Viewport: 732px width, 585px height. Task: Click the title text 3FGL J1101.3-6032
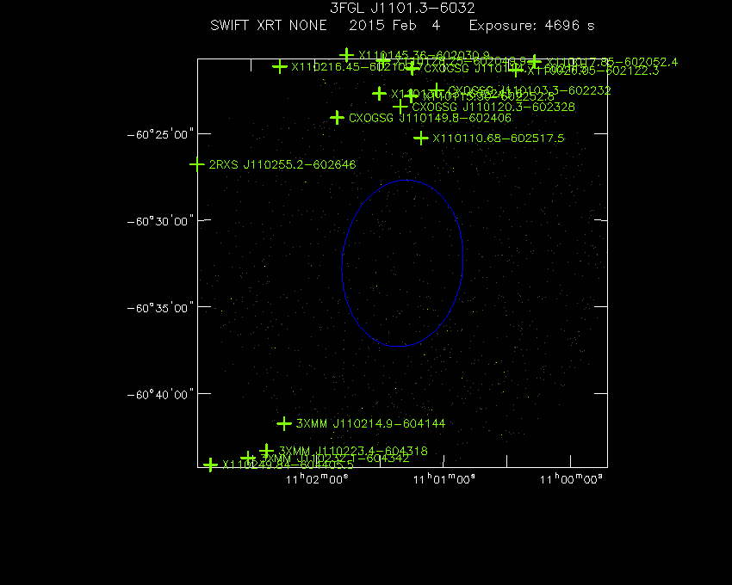(x=402, y=8)
